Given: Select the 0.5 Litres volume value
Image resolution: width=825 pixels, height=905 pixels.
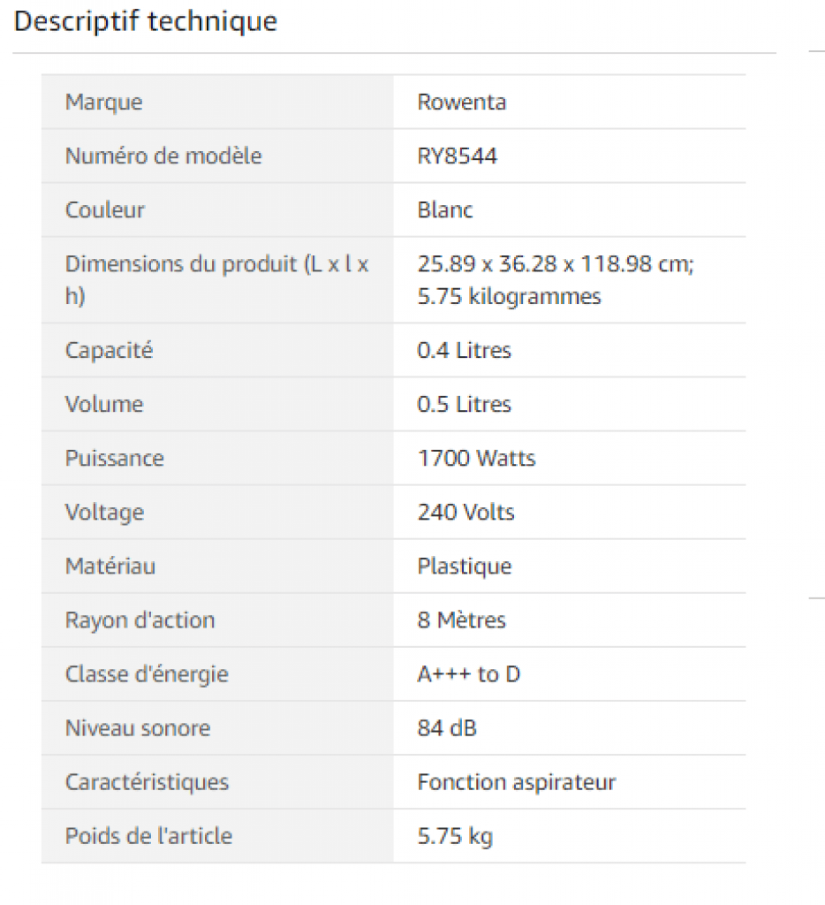Looking at the screenshot, I should pyautogui.click(x=464, y=404).
